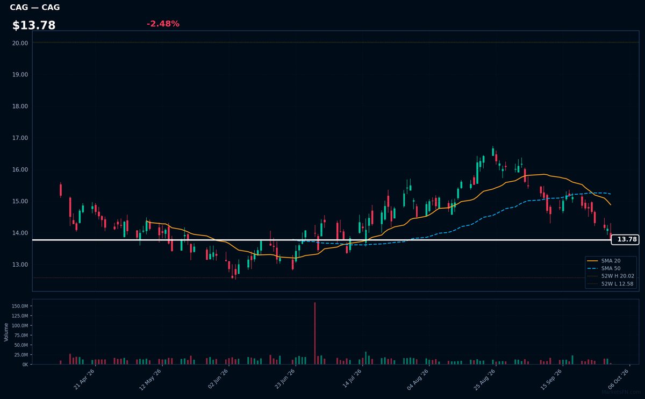This screenshot has height=399, width=645.
Task: Click the 13.00 price axis label
Action: [20, 265]
